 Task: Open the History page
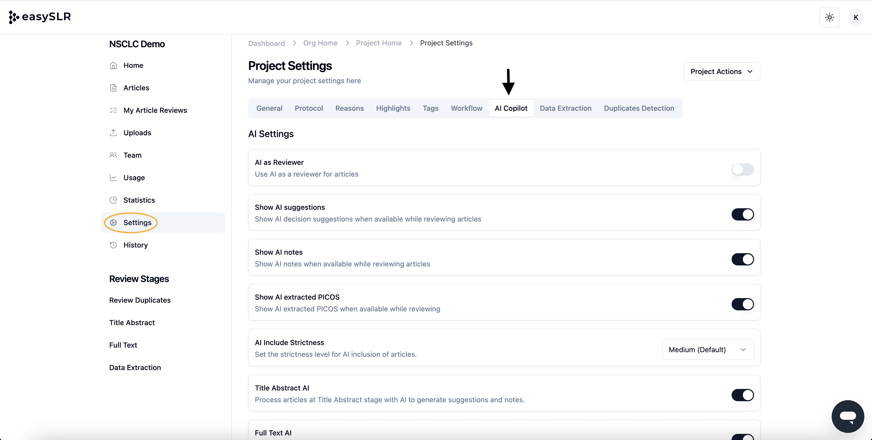coord(163,245)
